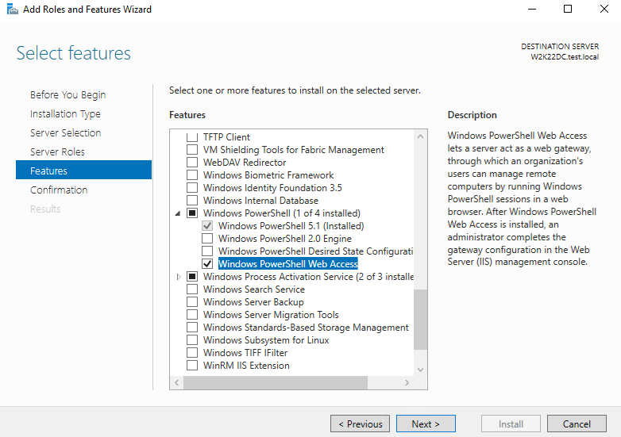Switch to Server Selection step
The image size is (621, 437).
click(65, 133)
